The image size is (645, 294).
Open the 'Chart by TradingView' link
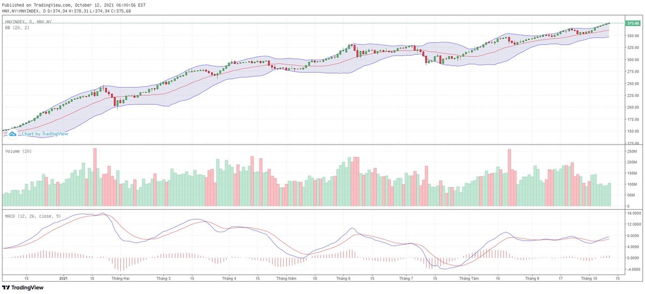[x=45, y=134]
